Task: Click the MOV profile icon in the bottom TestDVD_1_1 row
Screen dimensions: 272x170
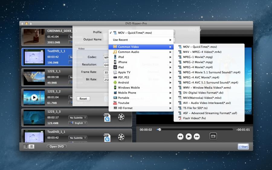Action: click(x=107, y=138)
